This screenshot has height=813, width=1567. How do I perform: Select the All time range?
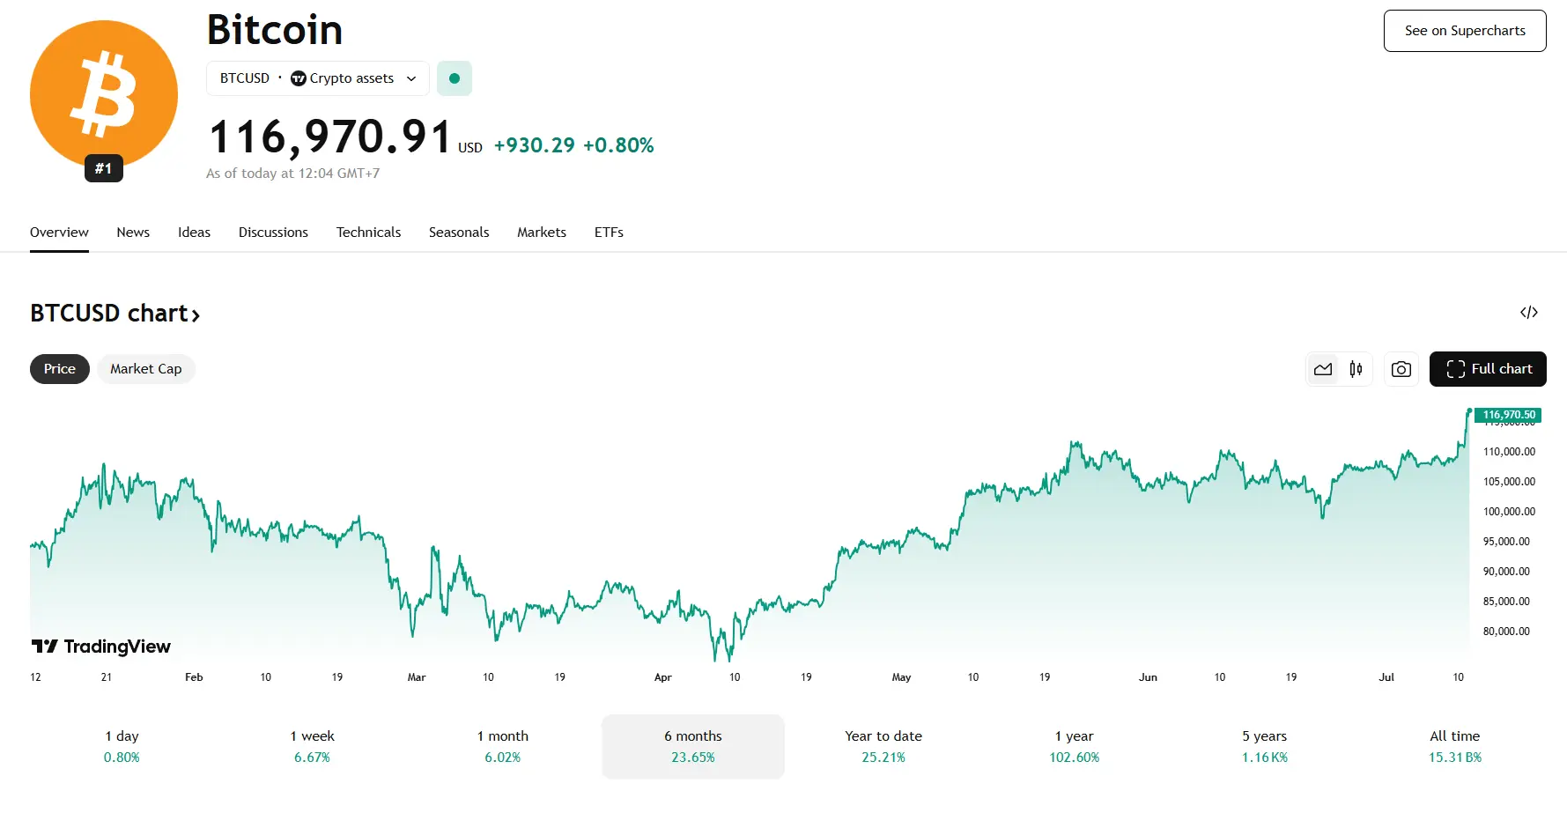pos(1454,746)
